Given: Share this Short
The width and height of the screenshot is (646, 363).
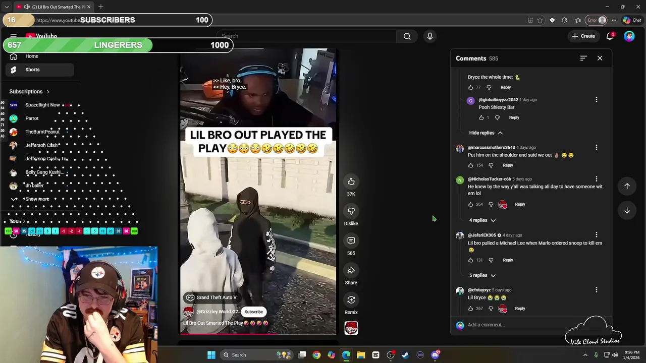Looking at the screenshot, I should (351, 271).
